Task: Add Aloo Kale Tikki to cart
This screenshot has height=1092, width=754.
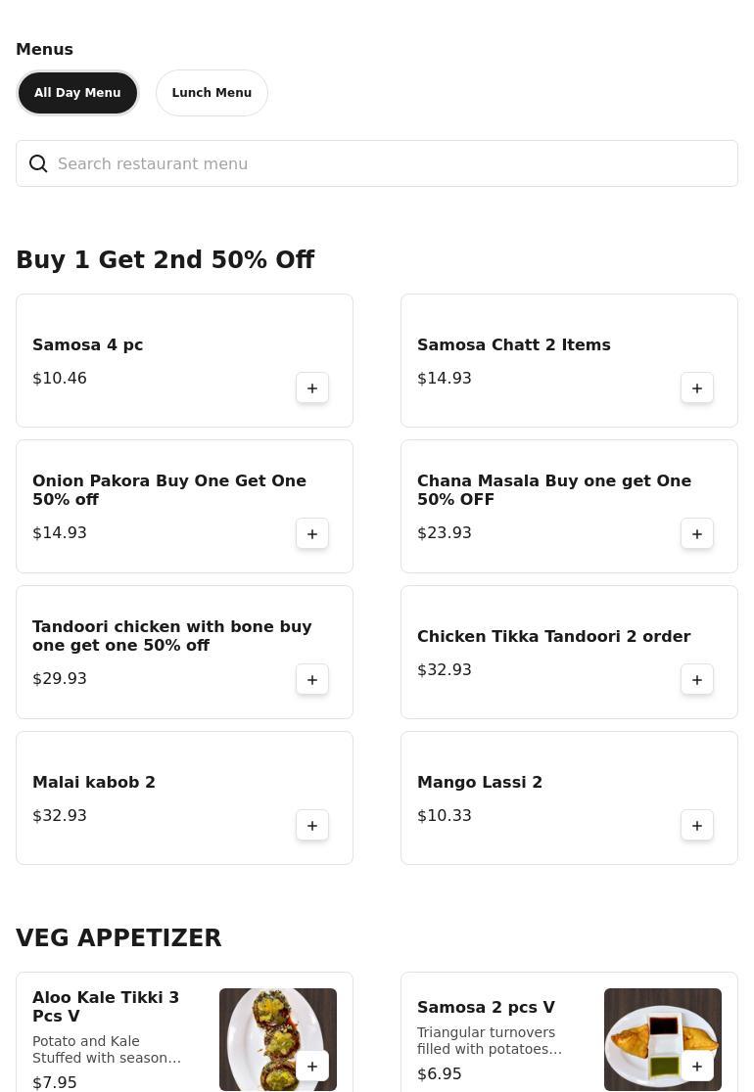Action: pyautogui.click(x=312, y=1067)
